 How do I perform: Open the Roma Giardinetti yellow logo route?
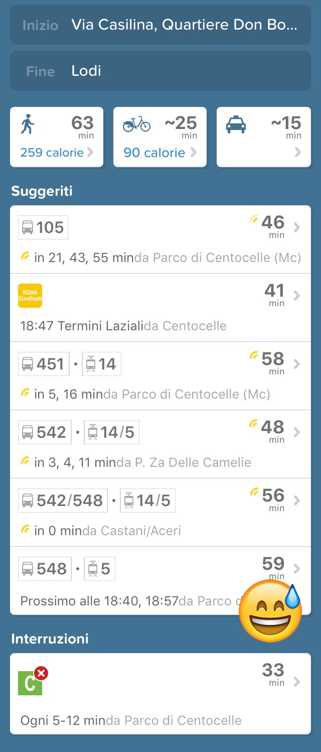tap(30, 296)
